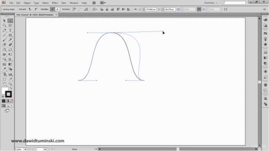This screenshot has width=269, height=151.
Task: Apply Color mode button
Action: pos(4,101)
